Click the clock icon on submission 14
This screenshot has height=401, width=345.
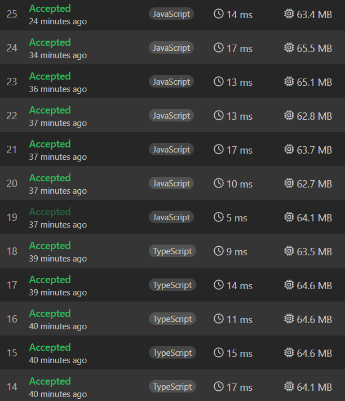219,386
